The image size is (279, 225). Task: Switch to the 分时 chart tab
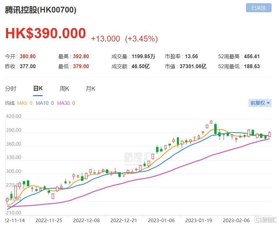pyautogui.click(x=11, y=88)
